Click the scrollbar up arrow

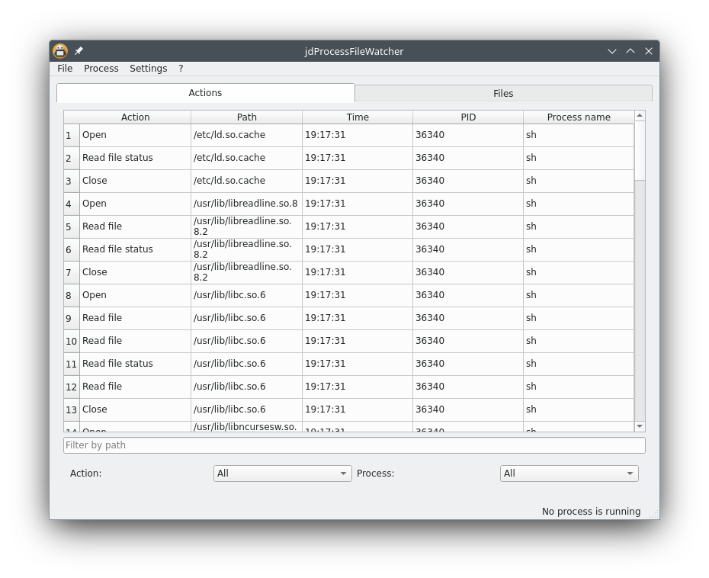pos(640,116)
